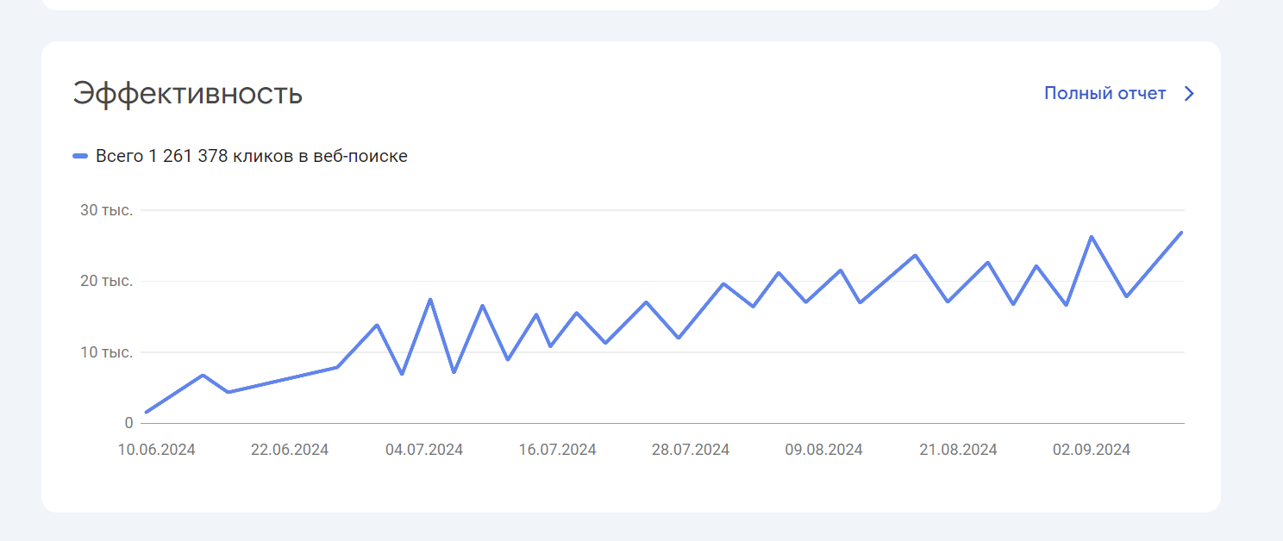This screenshot has width=1283, height=541.
Task: Click the 30 тыс. vertical axis label
Action: pos(107,210)
